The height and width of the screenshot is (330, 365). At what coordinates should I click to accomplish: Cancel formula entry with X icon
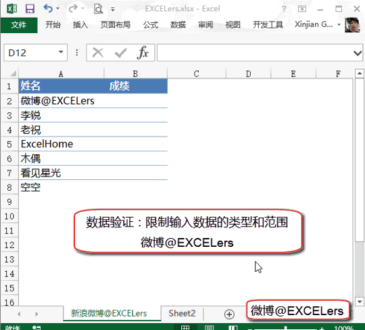[98, 53]
